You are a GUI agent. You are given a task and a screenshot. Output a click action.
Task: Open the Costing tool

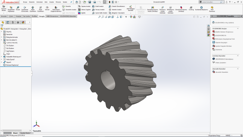191,8
